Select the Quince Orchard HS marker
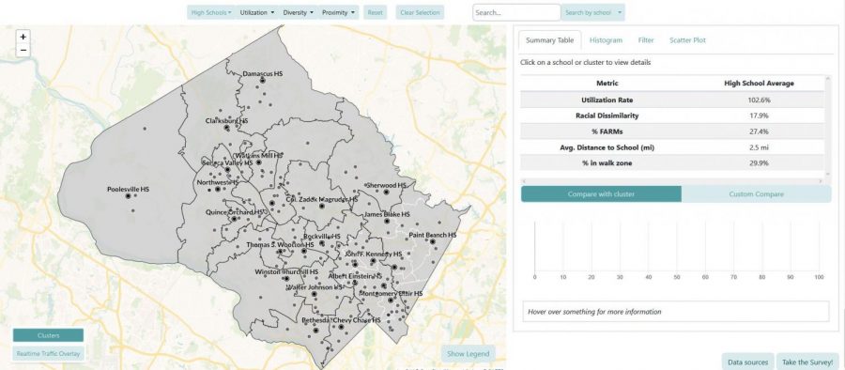 (x=234, y=219)
